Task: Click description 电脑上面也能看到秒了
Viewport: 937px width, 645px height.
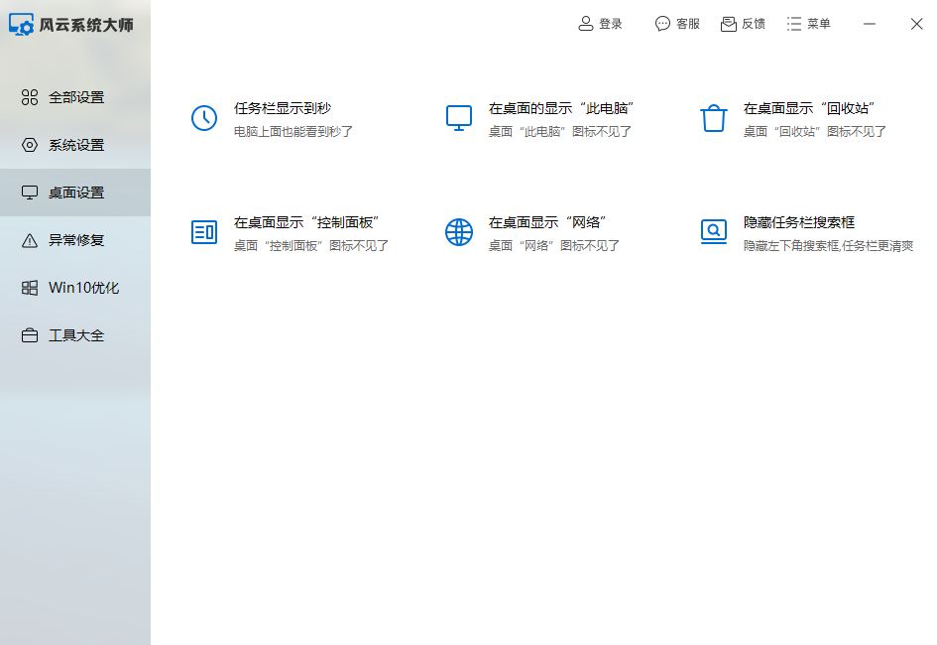Action: pyautogui.click(x=293, y=132)
